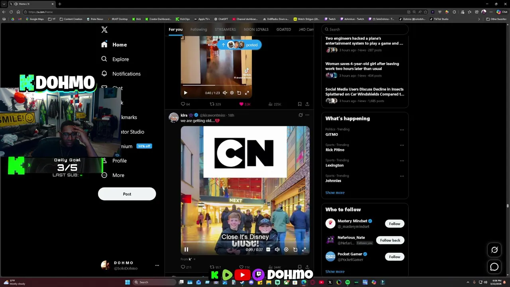Click the X search field

tap(365, 29)
